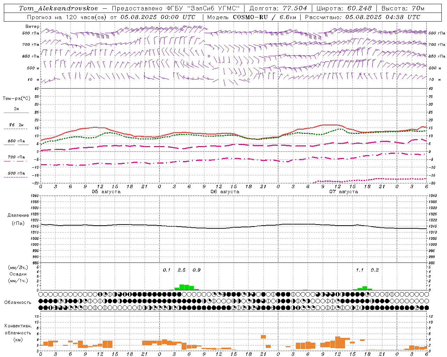Click the '0.2' precipitation amount value

[x=375, y=270]
